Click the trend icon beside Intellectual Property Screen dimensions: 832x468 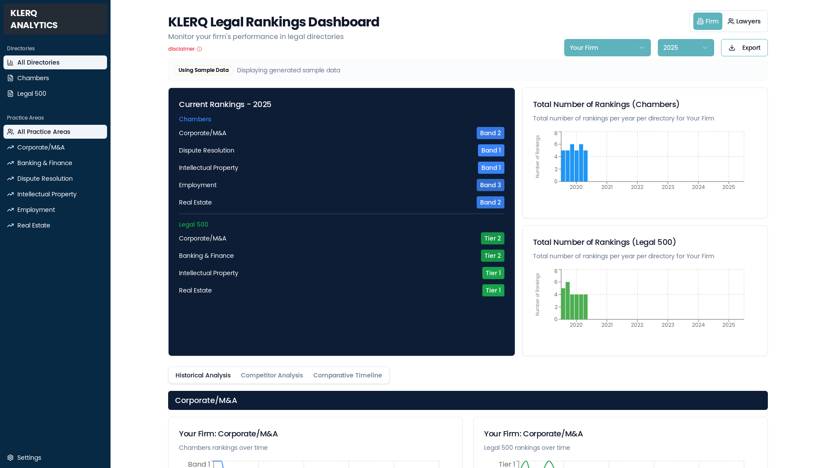(x=10, y=194)
